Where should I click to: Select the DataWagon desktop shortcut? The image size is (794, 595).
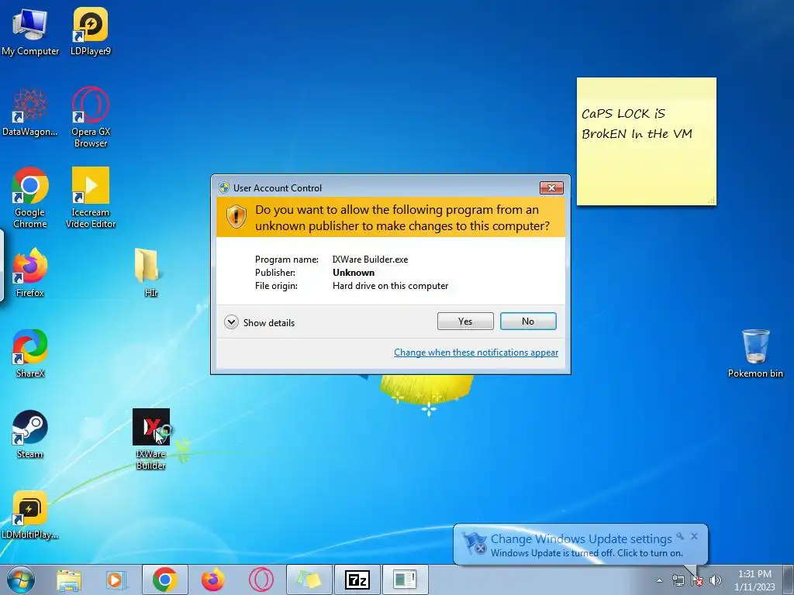point(30,112)
